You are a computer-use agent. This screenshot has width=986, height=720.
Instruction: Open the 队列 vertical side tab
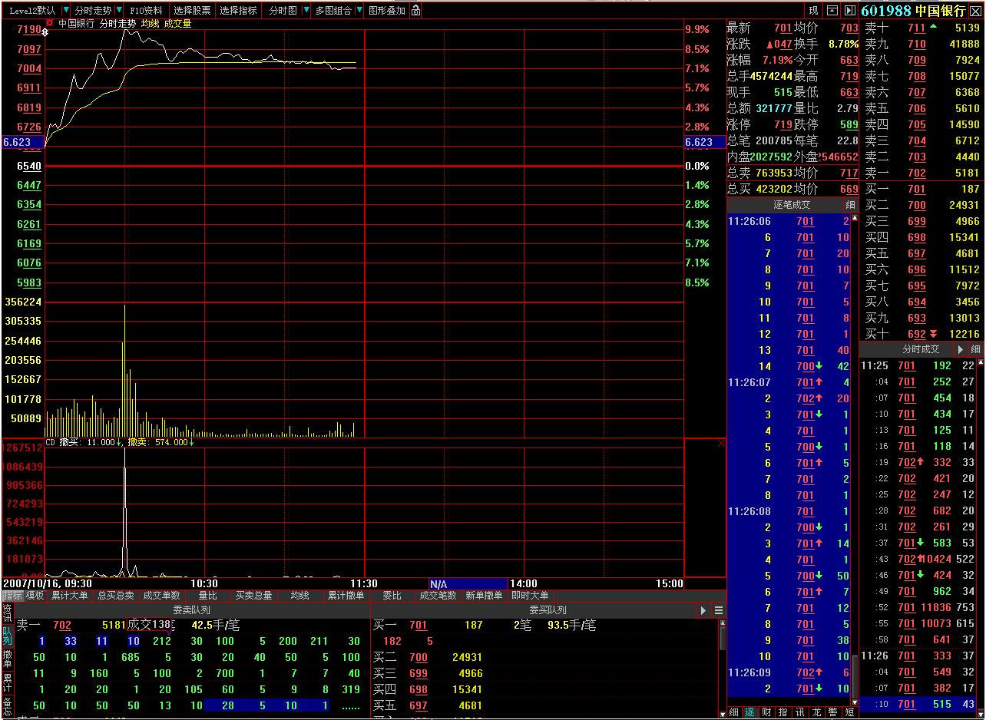[x=7, y=635]
